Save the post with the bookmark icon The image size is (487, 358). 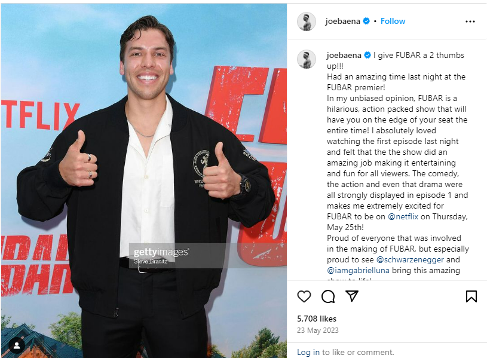[x=471, y=296]
